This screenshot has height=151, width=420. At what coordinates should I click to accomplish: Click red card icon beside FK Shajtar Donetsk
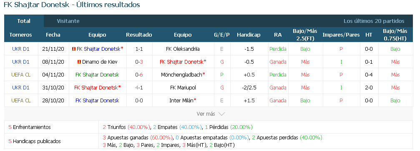click(74, 49)
